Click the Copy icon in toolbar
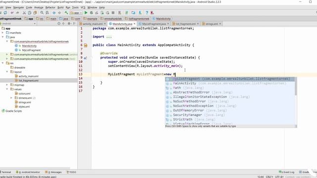This screenshot has height=178, width=317. click(x=30, y=13)
